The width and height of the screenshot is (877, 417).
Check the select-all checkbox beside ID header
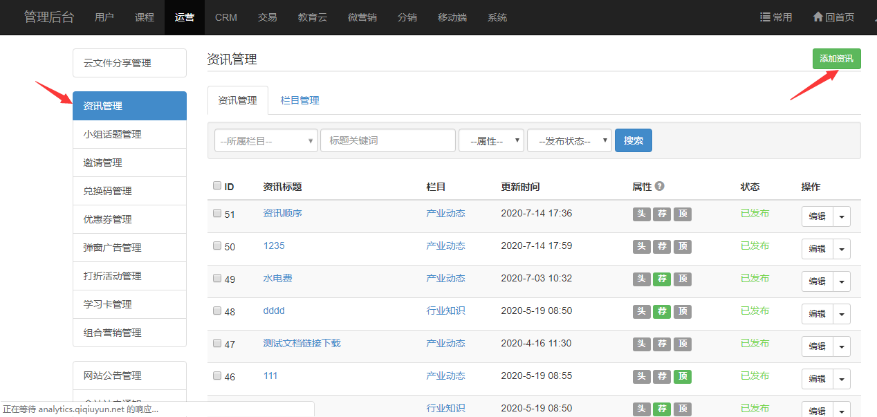pos(217,185)
